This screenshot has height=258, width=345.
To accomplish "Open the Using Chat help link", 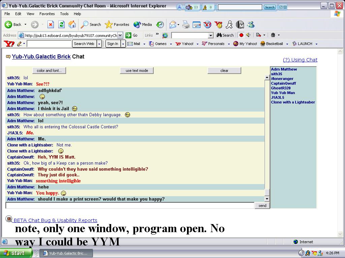I will tap(300, 60).
